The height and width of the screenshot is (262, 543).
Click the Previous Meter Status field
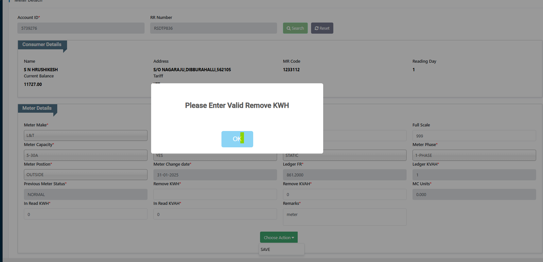pos(86,194)
